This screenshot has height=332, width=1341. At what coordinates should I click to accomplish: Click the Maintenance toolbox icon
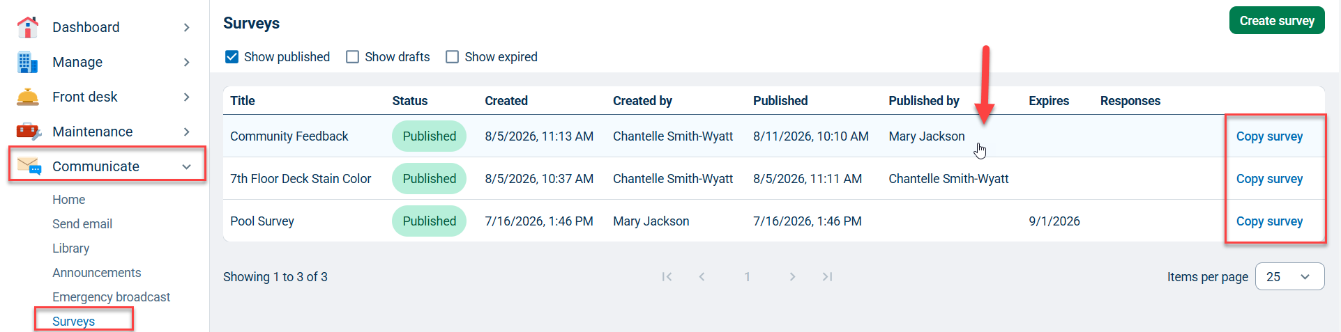click(29, 131)
